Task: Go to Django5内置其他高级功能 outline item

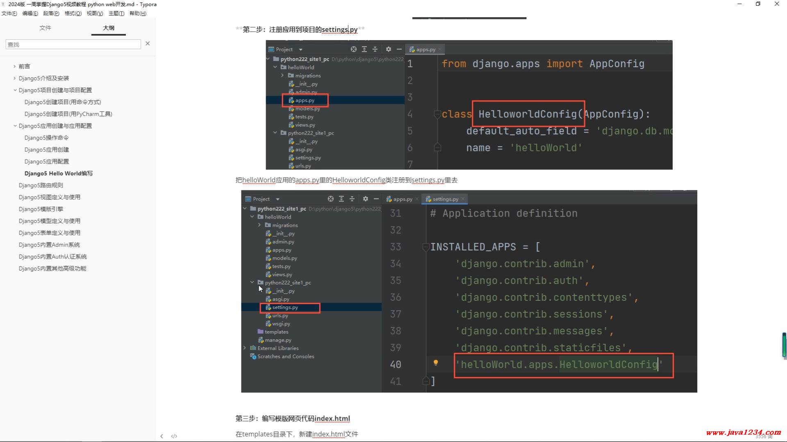Action: [x=52, y=268]
